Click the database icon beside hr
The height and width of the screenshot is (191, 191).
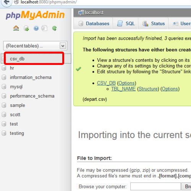(4, 68)
